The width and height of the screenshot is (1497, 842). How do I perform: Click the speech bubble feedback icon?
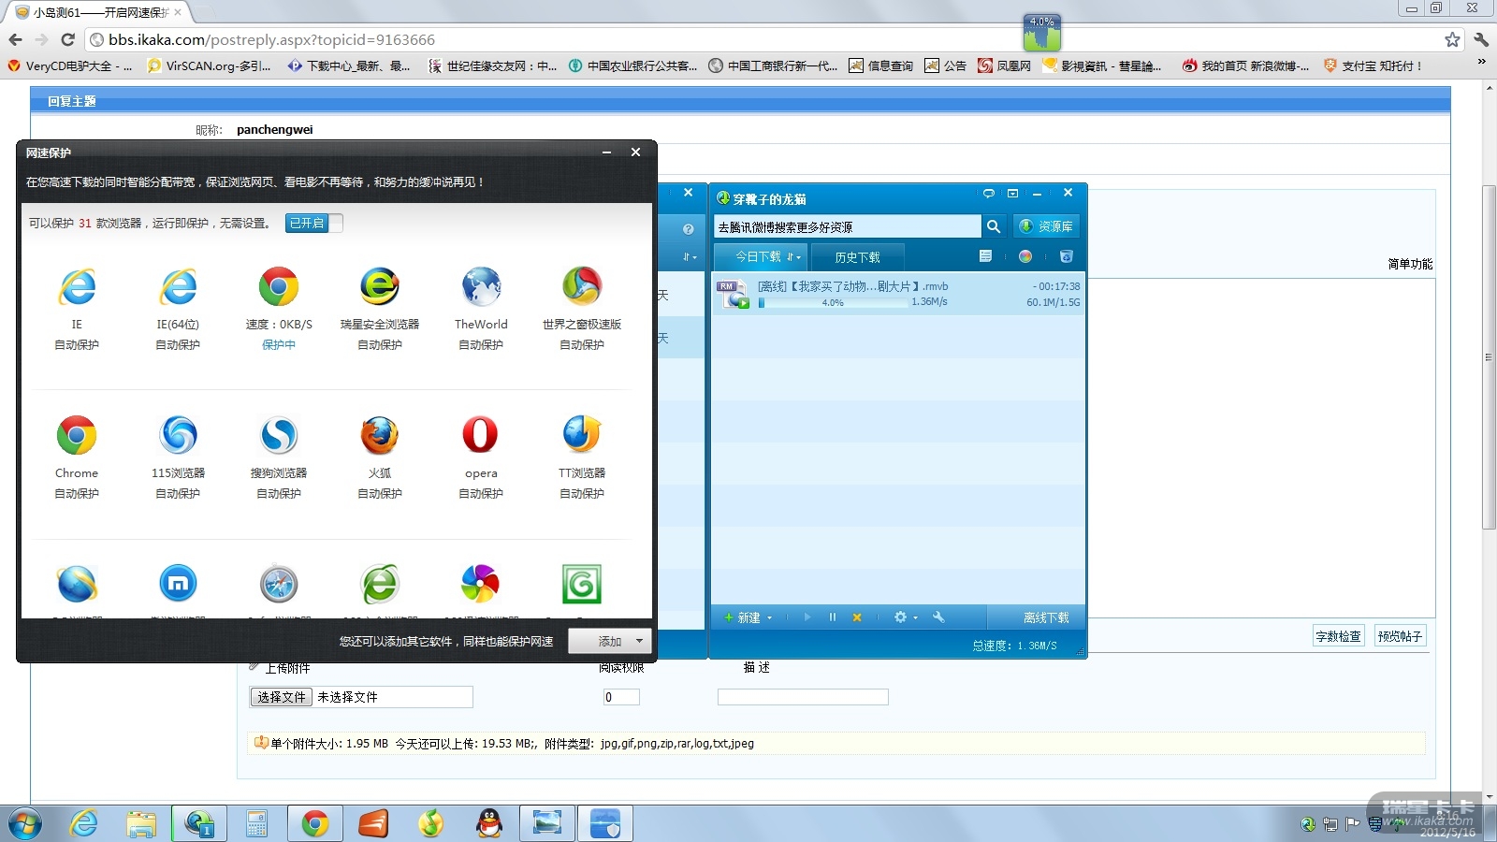point(988,194)
